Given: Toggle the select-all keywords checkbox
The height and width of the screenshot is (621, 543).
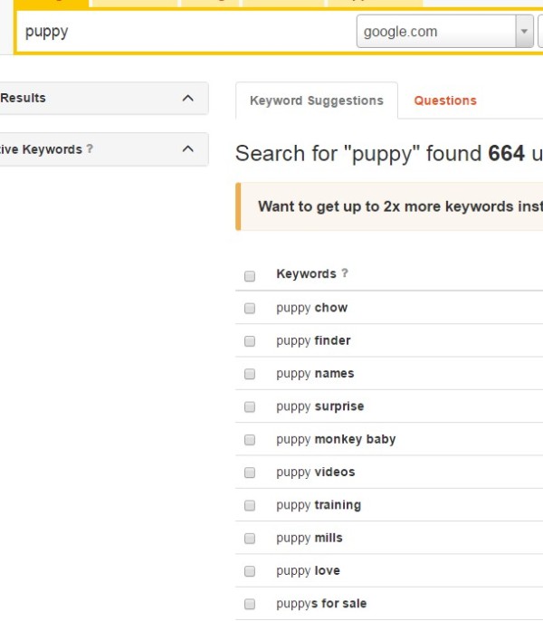Looking at the screenshot, I should click(x=250, y=275).
